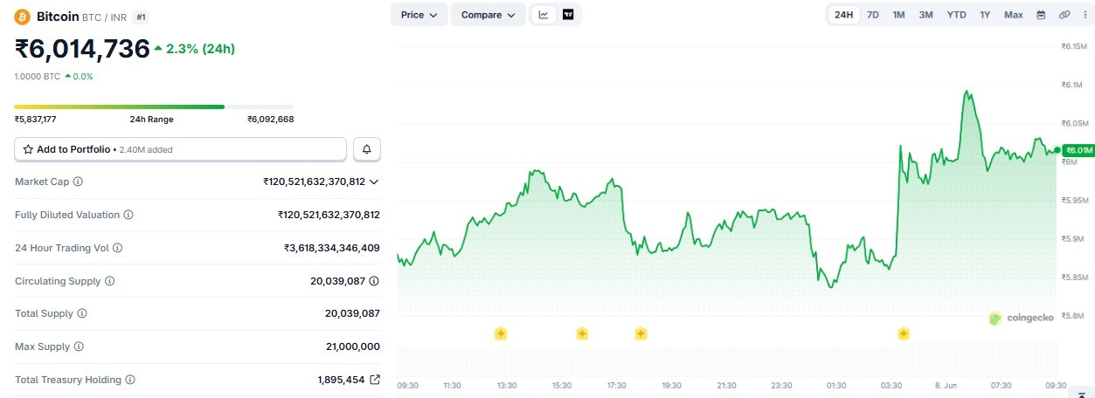The width and height of the screenshot is (1095, 398).
Task: Open the Compare dropdown
Action: coord(489,15)
